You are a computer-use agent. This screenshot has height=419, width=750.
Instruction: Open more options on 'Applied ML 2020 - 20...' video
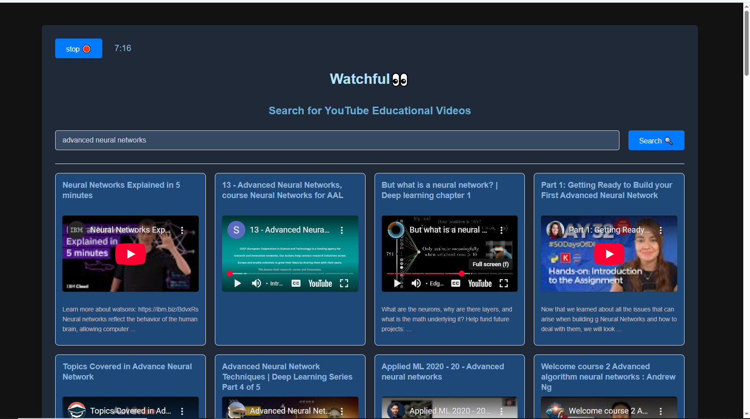501,411
